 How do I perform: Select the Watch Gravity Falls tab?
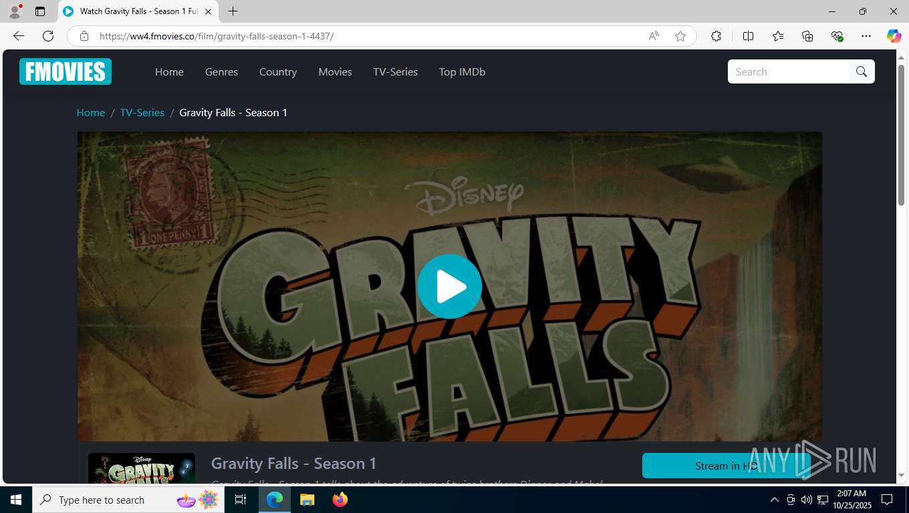point(138,11)
